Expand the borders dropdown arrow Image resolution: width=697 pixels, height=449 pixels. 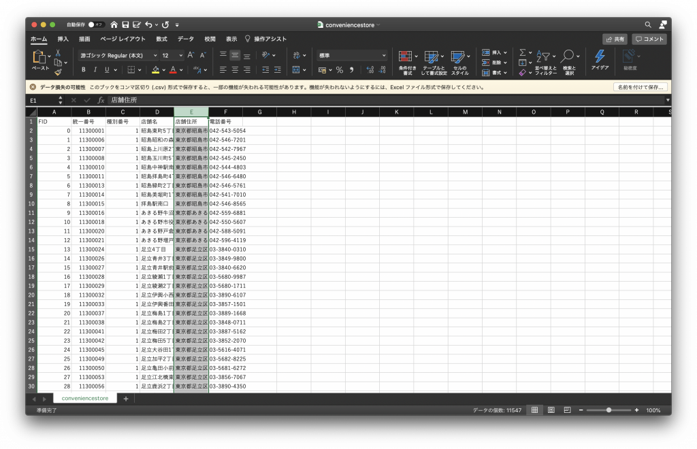click(x=140, y=70)
